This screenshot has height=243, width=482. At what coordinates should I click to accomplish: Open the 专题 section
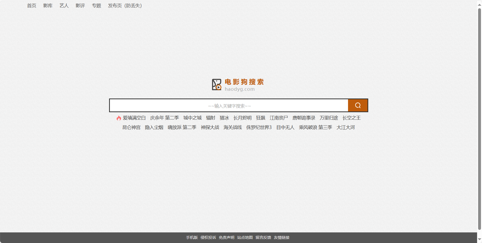pyautogui.click(x=96, y=6)
